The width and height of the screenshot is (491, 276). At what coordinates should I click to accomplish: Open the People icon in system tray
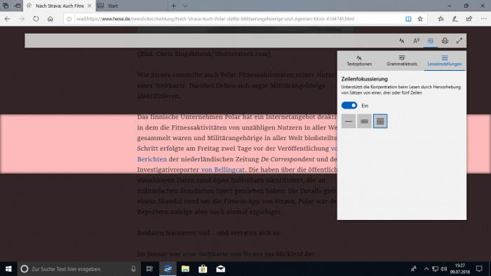click(x=414, y=269)
